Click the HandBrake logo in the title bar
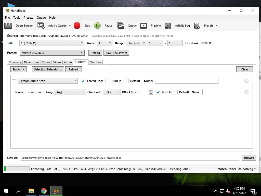This screenshot has width=261, height=196. point(7,10)
